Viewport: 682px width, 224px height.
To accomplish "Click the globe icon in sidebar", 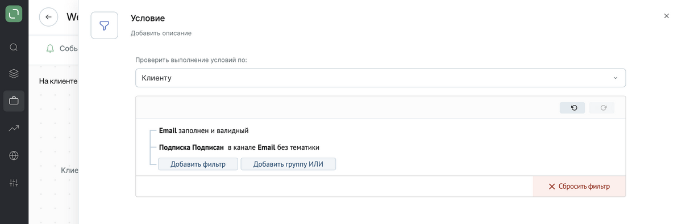I will click(14, 155).
